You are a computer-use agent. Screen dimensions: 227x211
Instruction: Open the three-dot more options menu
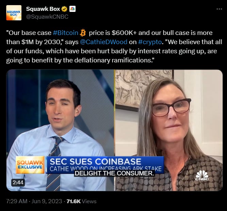point(219,9)
